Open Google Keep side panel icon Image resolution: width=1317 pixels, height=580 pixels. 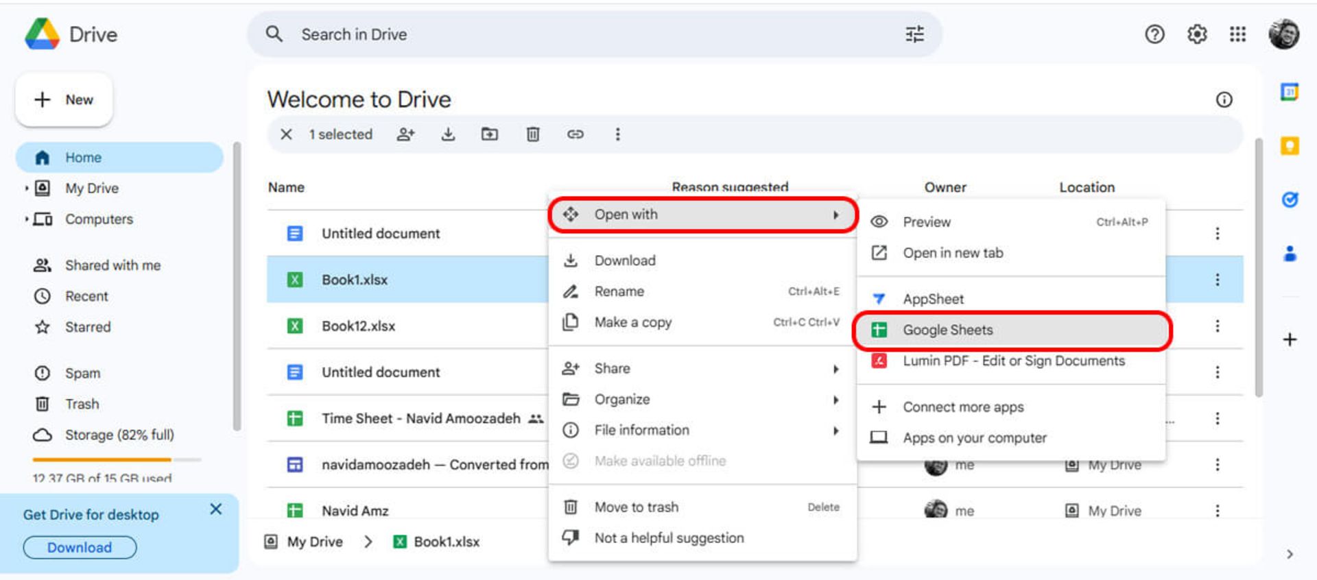pyautogui.click(x=1290, y=145)
